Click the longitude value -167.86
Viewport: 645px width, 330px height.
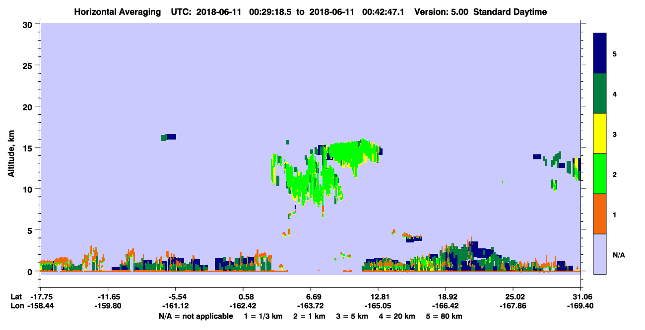(513, 306)
